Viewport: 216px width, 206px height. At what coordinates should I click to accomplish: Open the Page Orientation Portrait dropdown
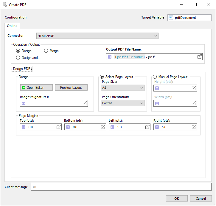point(123,103)
